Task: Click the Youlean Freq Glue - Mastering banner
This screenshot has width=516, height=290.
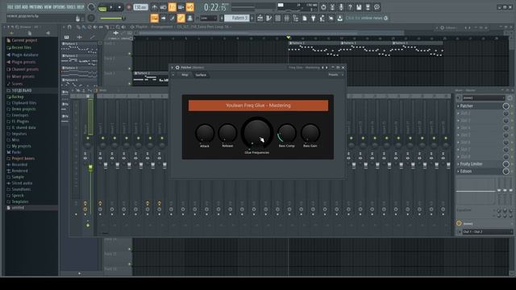Action: [258, 106]
